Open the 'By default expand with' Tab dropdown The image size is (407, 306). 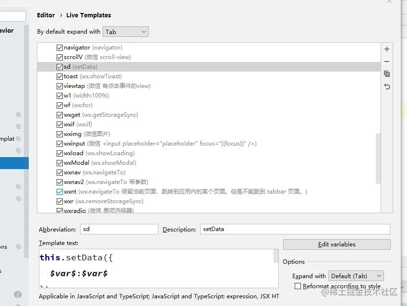126,32
